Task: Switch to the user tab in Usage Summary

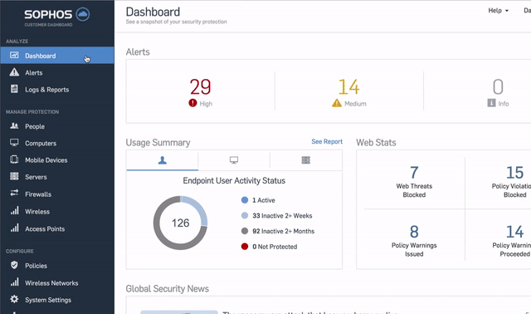Action: [x=163, y=160]
